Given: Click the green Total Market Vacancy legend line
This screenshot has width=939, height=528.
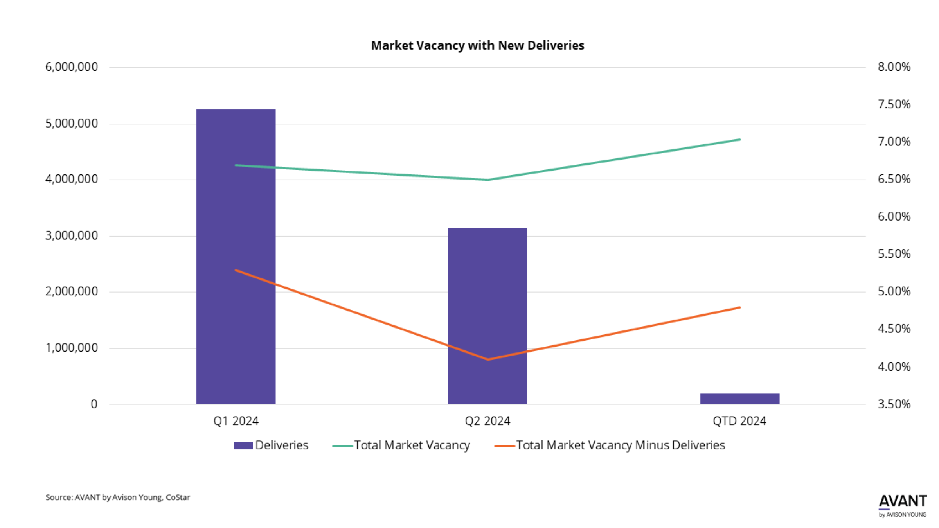Looking at the screenshot, I should coord(342,446).
